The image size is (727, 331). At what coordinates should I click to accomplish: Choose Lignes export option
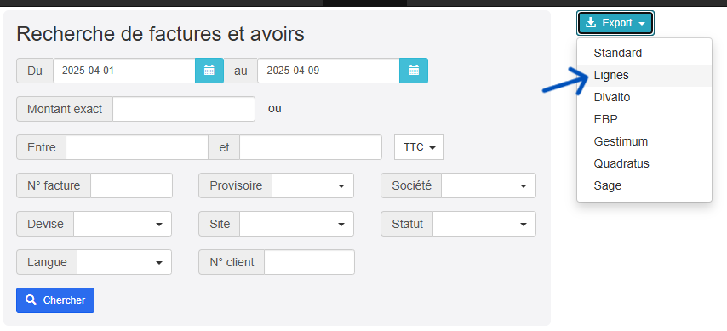(644, 75)
